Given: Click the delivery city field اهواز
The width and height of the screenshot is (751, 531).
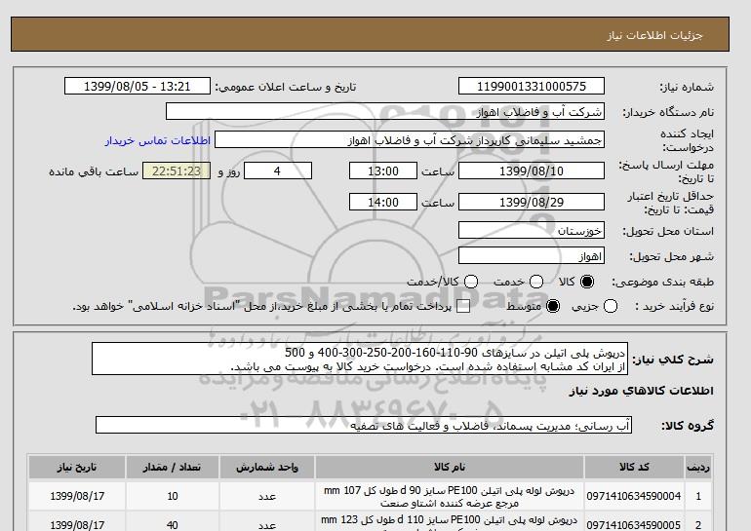Looking at the screenshot, I should [x=532, y=256].
